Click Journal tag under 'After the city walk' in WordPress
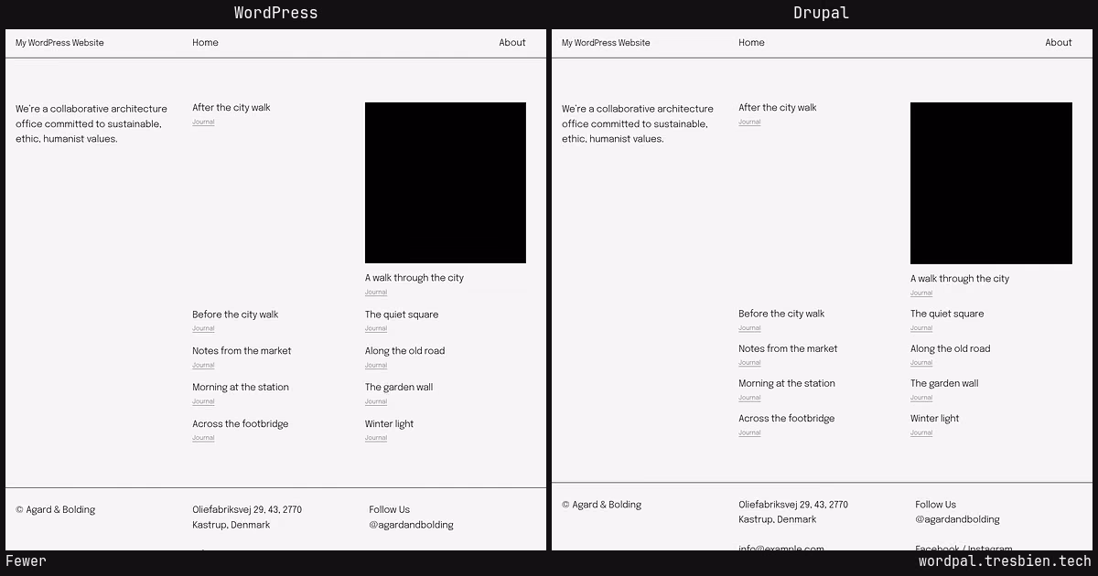This screenshot has height=576, width=1098. [x=203, y=123]
